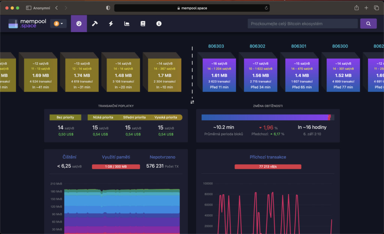Go back with the Safari back arrow
The height and width of the screenshot is (234, 384).
(x=57, y=8)
